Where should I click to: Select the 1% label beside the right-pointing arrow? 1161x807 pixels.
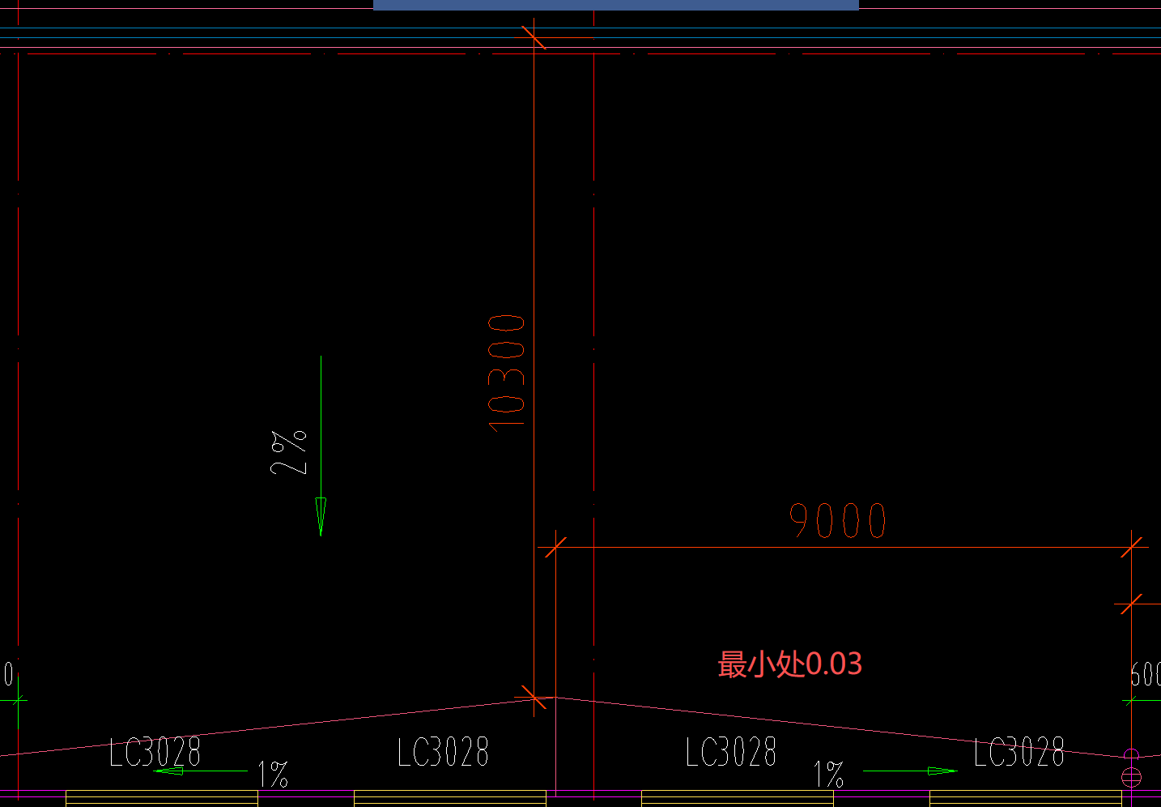[829, 775]
